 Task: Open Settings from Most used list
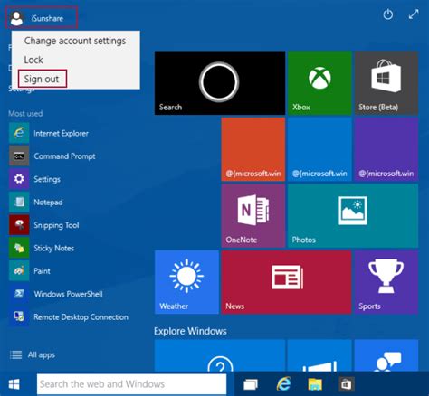click(47, 179)
